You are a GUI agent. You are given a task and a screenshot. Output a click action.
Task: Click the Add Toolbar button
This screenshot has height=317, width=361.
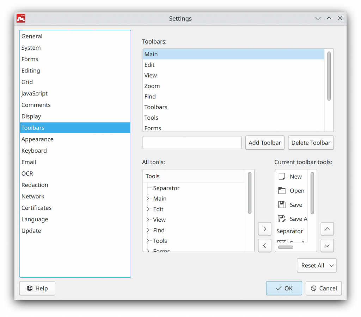(265, 142)
